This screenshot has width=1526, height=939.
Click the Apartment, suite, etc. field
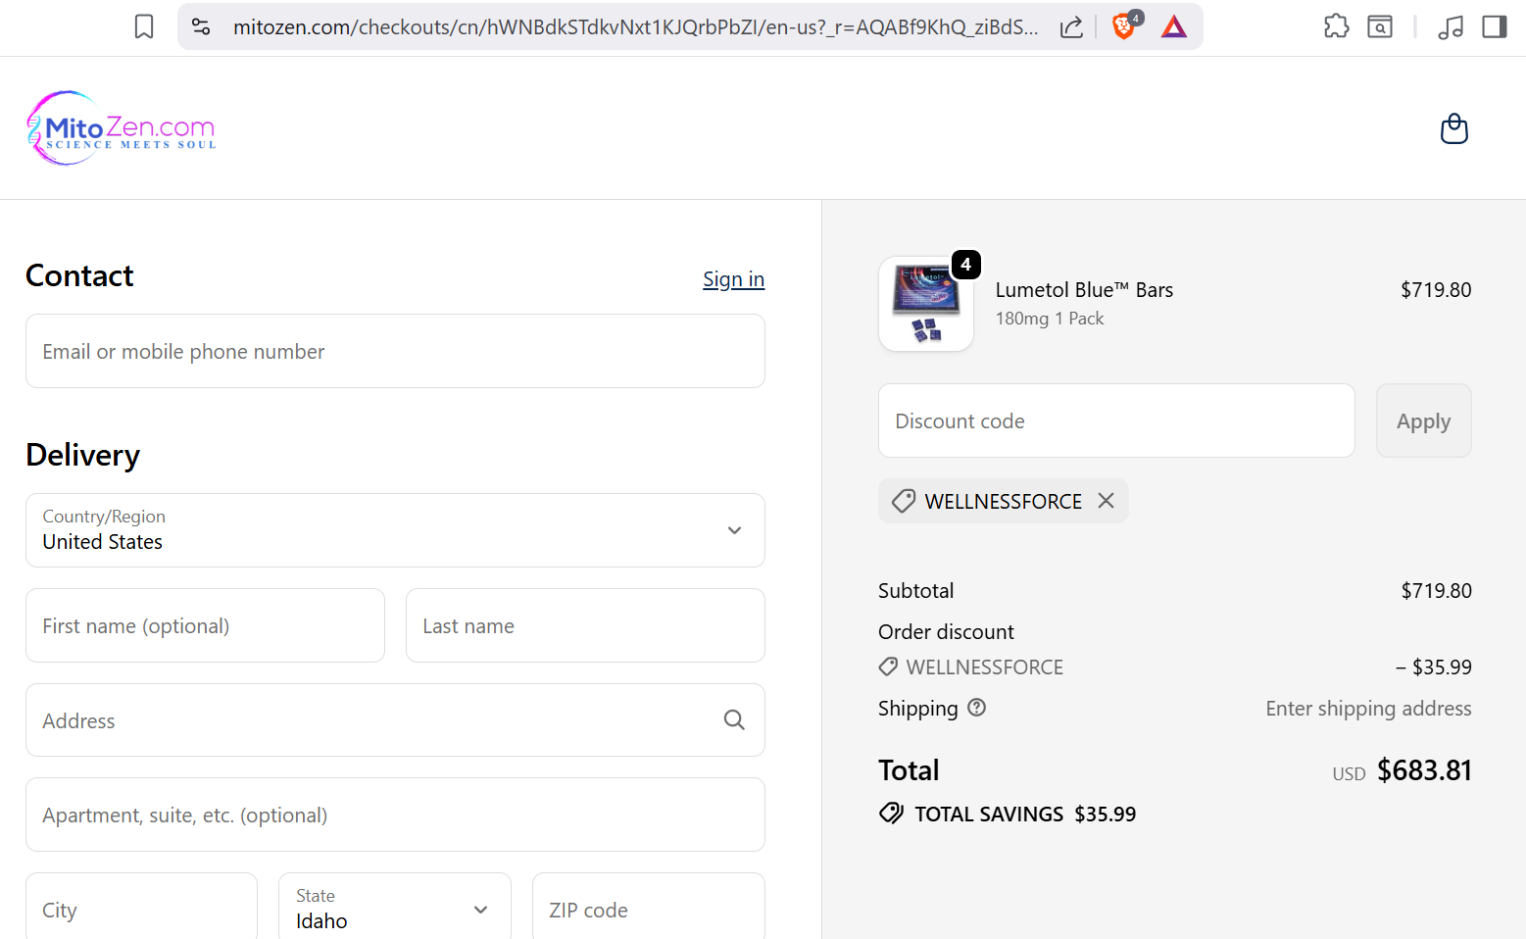coord(395,815)
